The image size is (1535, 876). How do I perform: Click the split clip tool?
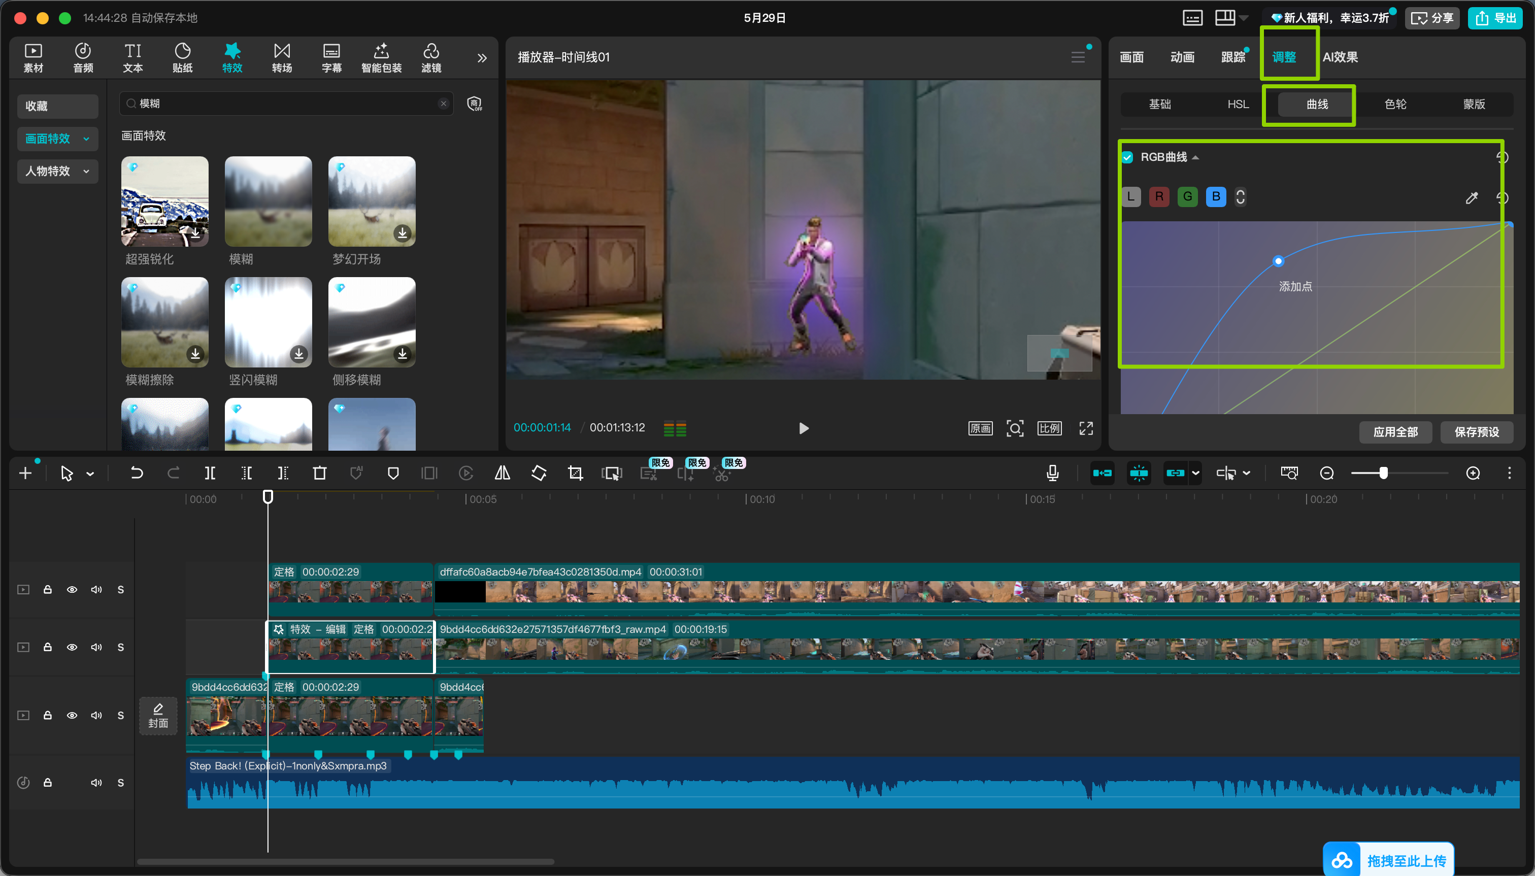210,474
